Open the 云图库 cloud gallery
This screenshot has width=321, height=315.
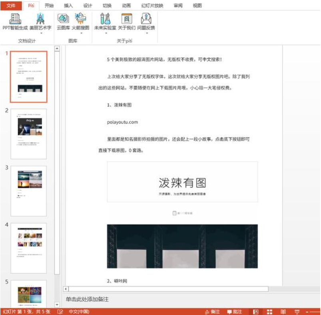(x=63, y=22)
